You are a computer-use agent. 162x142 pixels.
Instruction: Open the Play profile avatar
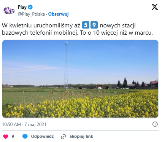pos(9,10)
